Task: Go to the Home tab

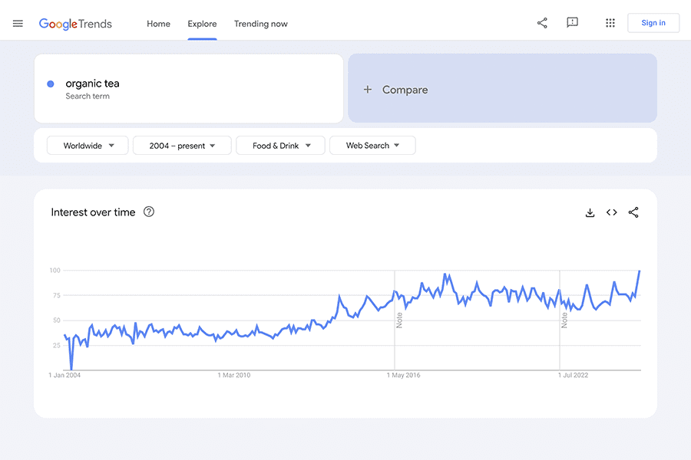Action: (x=158, y=24)
